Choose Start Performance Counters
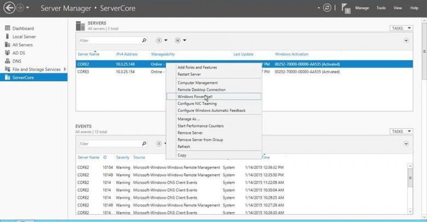The image size is (427, 222). (x=214, y=126)
